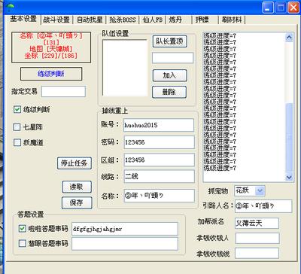301x274 pixels.
Task: Click the 读取 button
Action: pyautogui.click(x=77, y=187)
